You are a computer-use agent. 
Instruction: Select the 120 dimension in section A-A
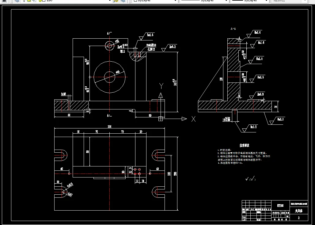221,79
